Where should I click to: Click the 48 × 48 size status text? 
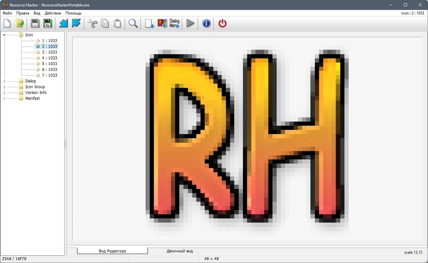[x=212, y=259]
